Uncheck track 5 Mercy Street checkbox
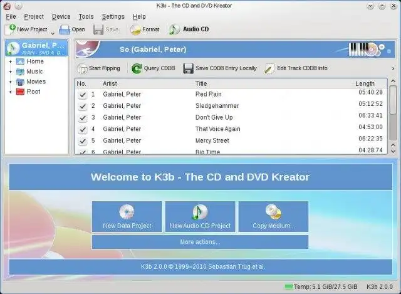The height and width of the screenshot is (294, 401). click(82, 141)
